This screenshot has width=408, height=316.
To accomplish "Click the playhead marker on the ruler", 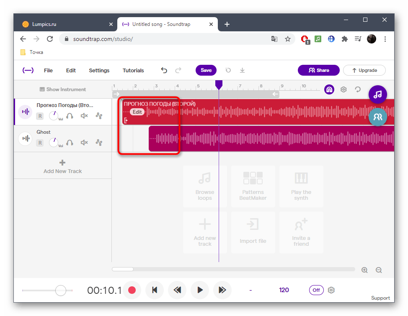I will tap(219, 85).
